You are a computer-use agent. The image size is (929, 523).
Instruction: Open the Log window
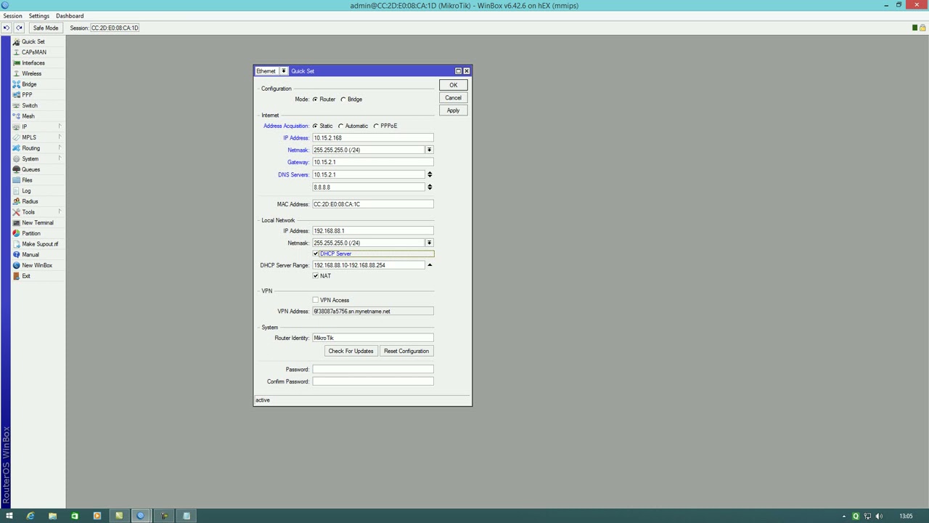coord(26,190)
